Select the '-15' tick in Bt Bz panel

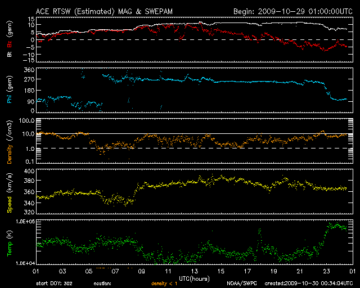[x=29, y=60]
